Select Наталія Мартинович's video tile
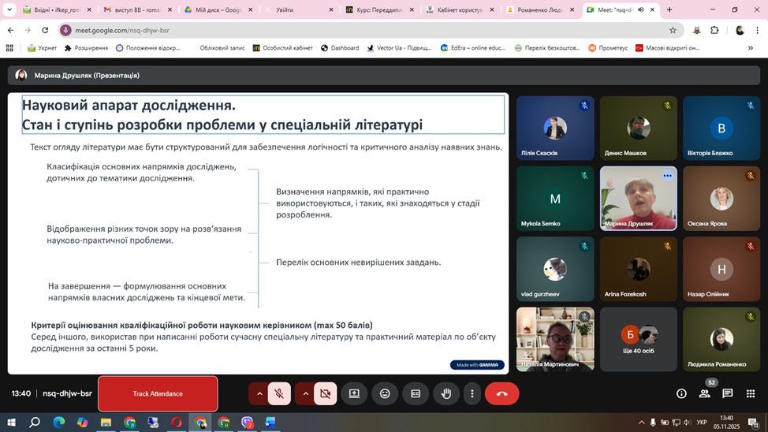 point(555,339)
